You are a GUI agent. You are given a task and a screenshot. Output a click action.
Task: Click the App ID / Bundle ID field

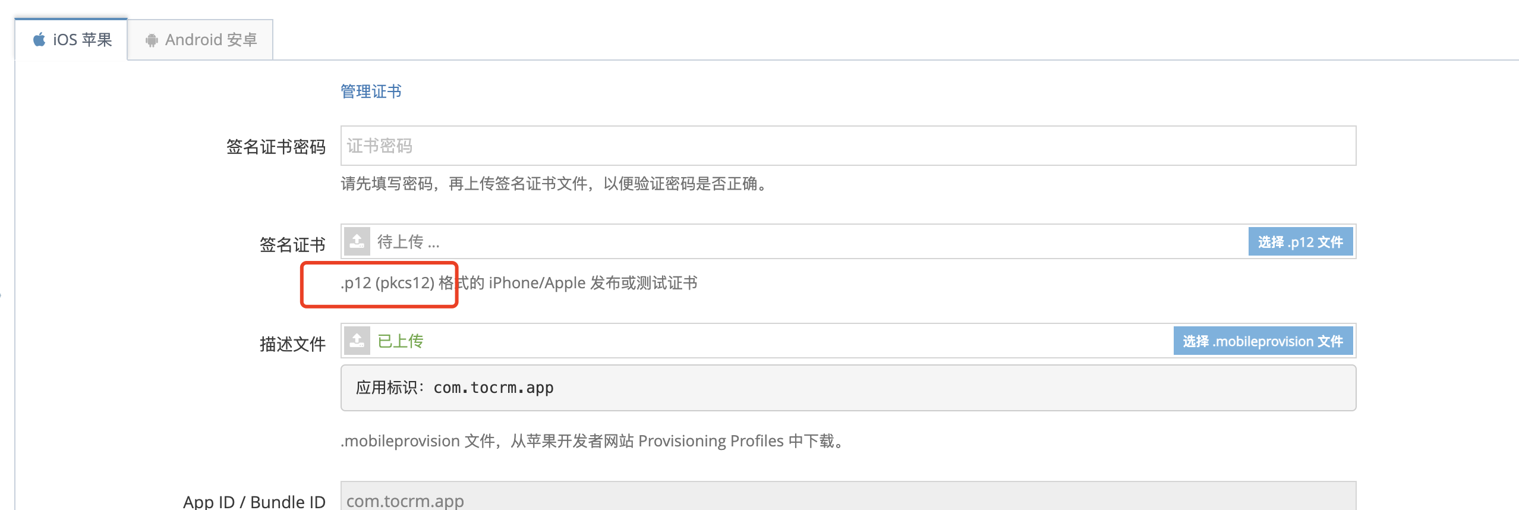coord(847,498)
